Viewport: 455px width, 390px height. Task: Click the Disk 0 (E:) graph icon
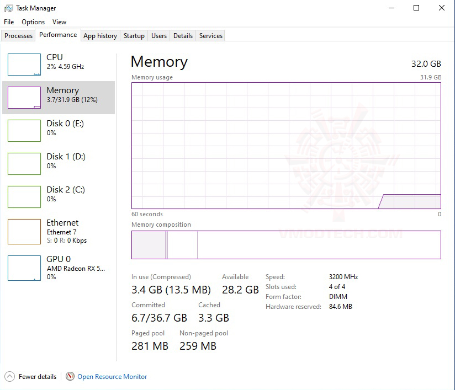[24, 131]
